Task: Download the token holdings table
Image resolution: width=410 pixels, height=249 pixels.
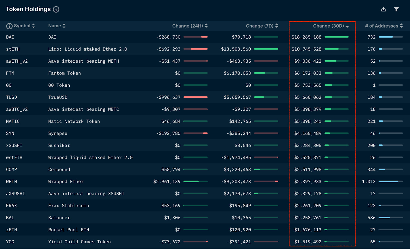Action: [383, 9]
